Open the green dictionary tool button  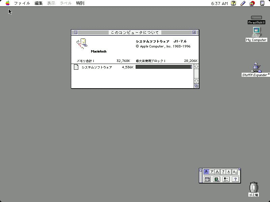pyautogui.click(x=216, y=179)
